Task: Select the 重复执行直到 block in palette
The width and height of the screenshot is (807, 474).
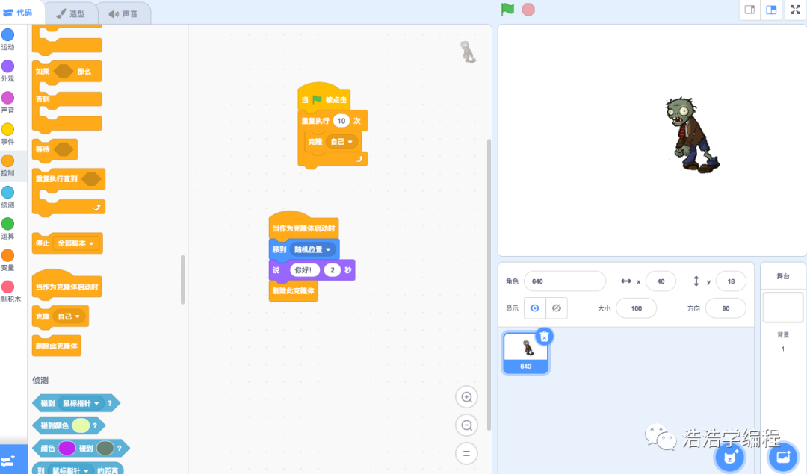Action: point(69,192)
